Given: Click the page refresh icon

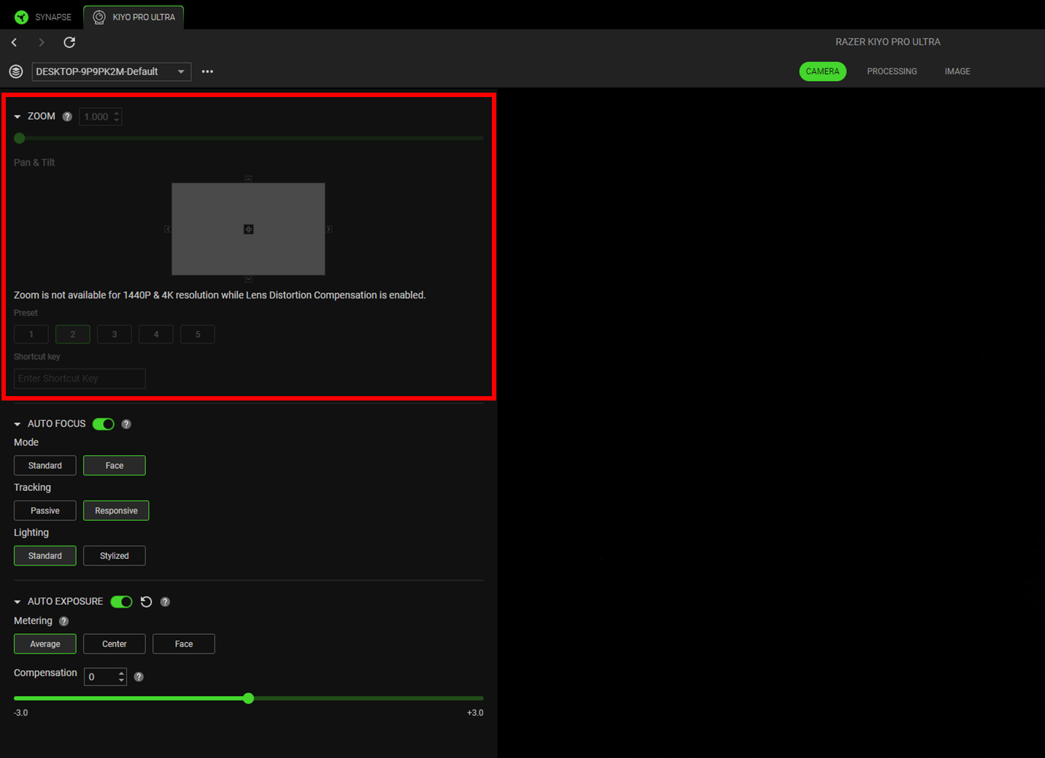Looking at the screenshot, I should pos(69,42).
